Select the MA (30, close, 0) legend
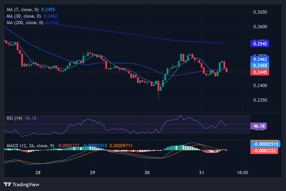 click(24, 16)
